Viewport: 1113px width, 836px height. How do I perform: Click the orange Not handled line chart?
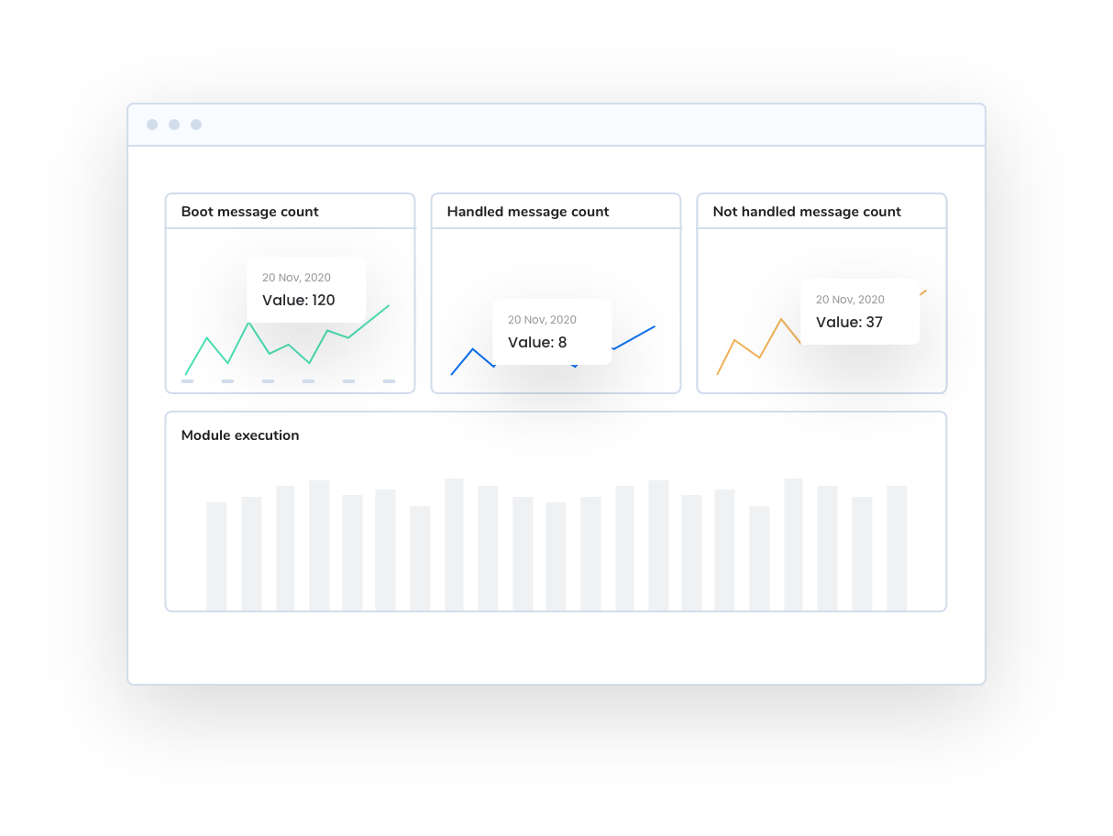(x=821, y=332)
